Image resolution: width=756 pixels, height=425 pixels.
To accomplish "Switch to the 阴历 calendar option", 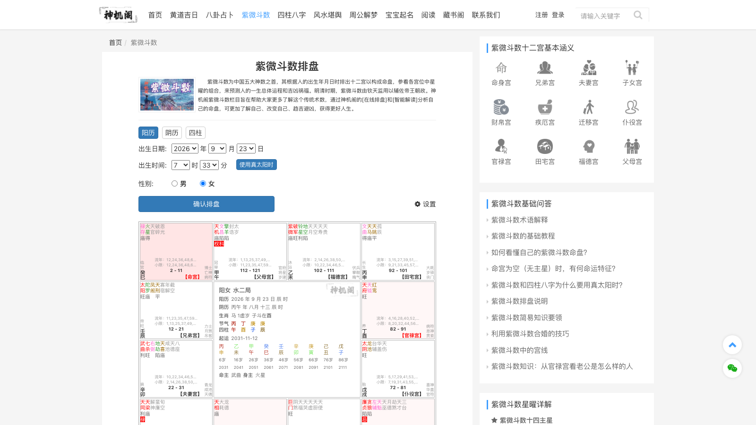I will [x=172, y=133].
